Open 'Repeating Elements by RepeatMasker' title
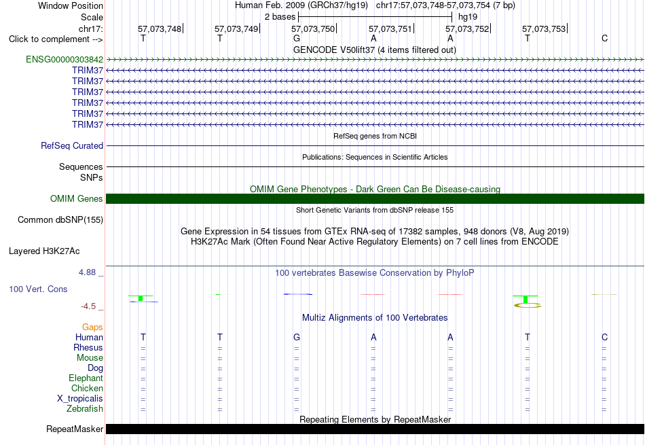This screenshot has height=445, width=645. [x=375, y=419]
